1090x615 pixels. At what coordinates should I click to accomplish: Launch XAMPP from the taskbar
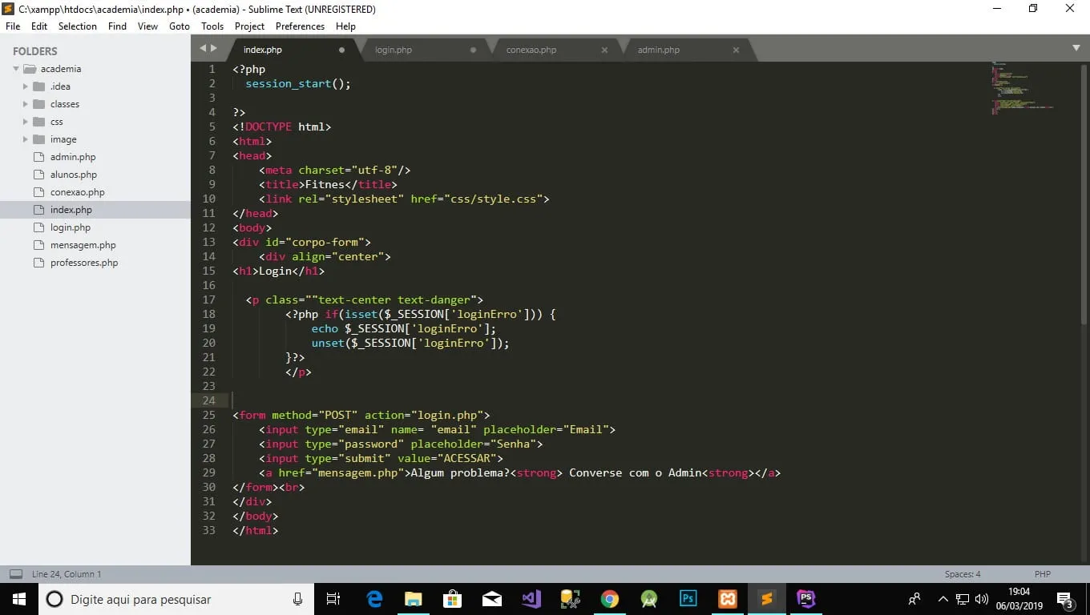pyautogui.click(x=728, y=599)
